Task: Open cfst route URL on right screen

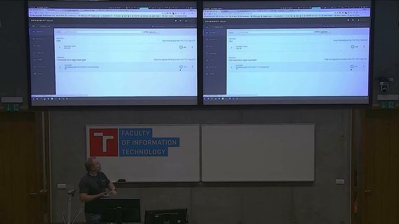Action: pyautogui.click(x=350, y=40)
